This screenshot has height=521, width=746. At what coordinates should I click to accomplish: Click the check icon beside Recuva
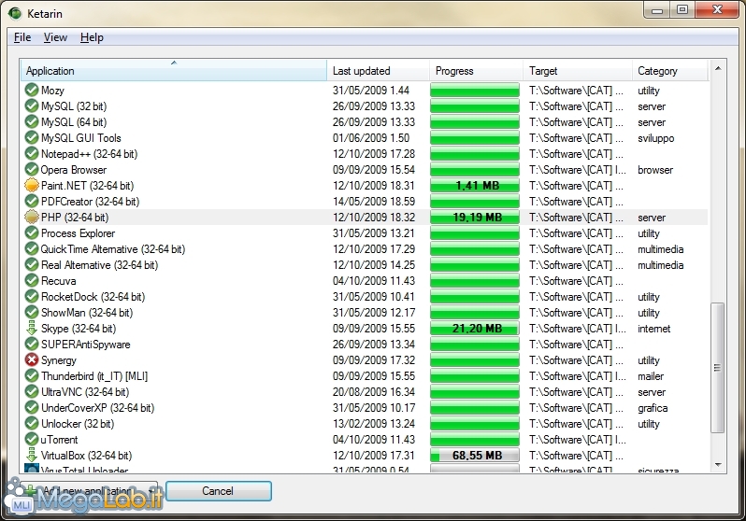pyautogui.click(x=32, y=280)
